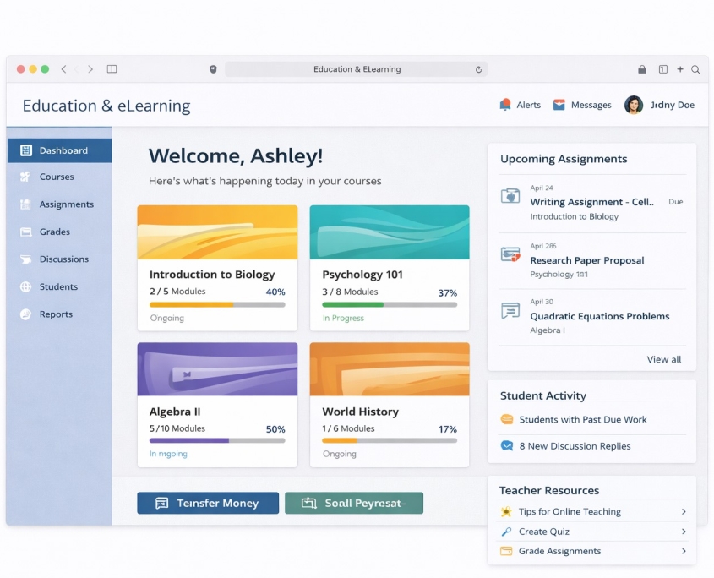This screenshot has height=578, width=714.
Task: Click the Alerts bell icon
Action: coord(505,105)
